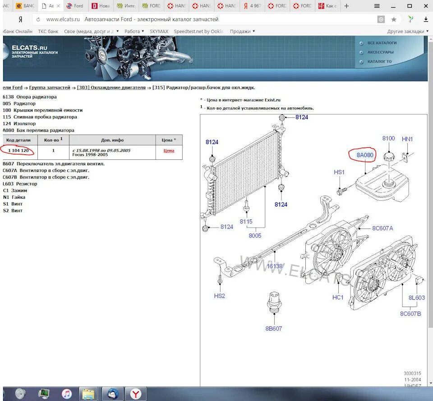Expand the 'Свое (медиа, досуг' bookmarks folder
The image size is (433, 401).
[x=91, y=31]
